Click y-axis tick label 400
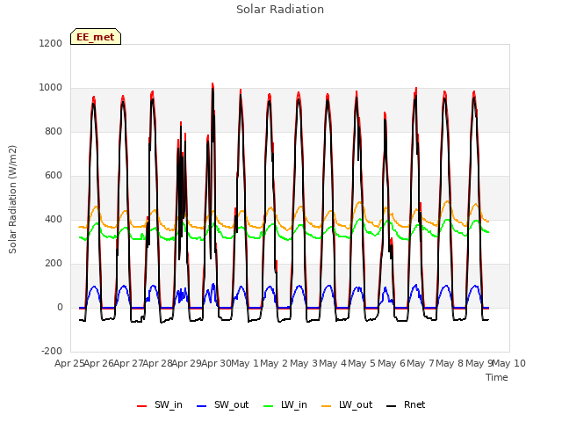This screenshot has width=562, height=422. coord(54,219)
